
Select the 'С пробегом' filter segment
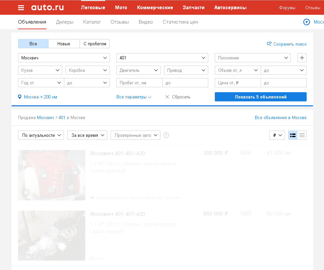[95, 44]
